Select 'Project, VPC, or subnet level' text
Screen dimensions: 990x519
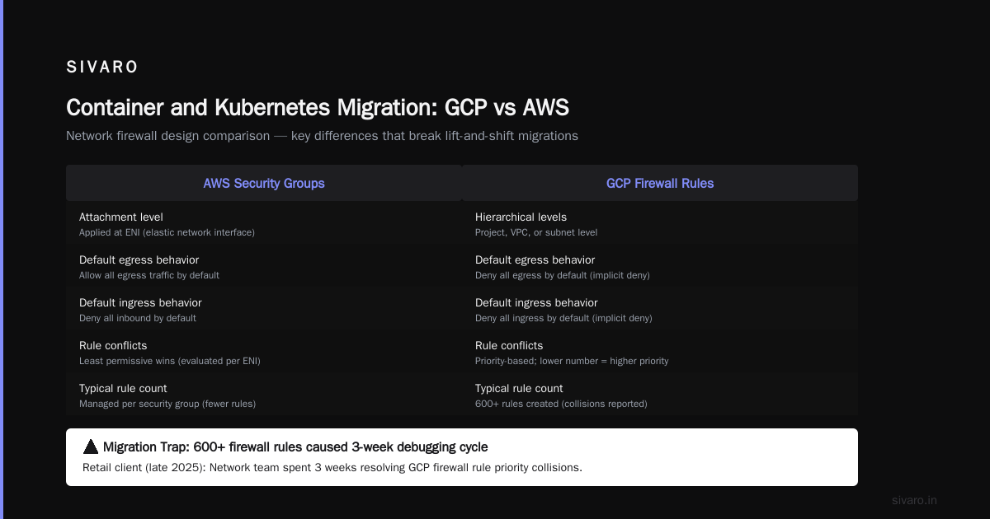(536, 232)
